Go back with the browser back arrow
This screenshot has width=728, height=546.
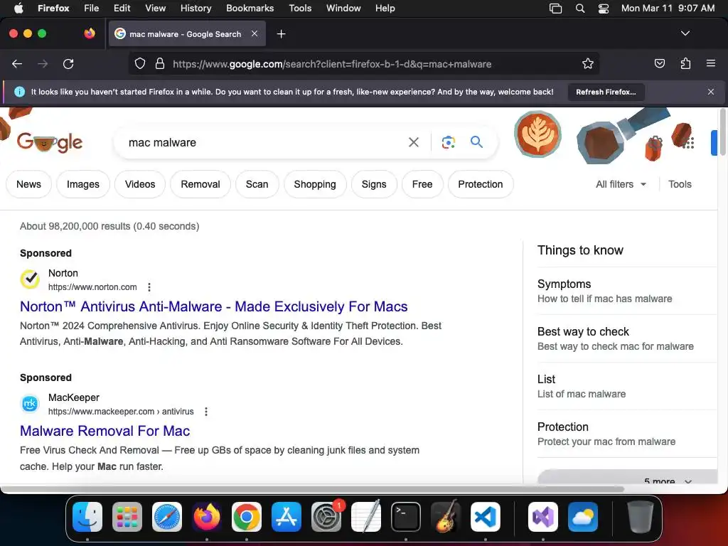(17, 63)
